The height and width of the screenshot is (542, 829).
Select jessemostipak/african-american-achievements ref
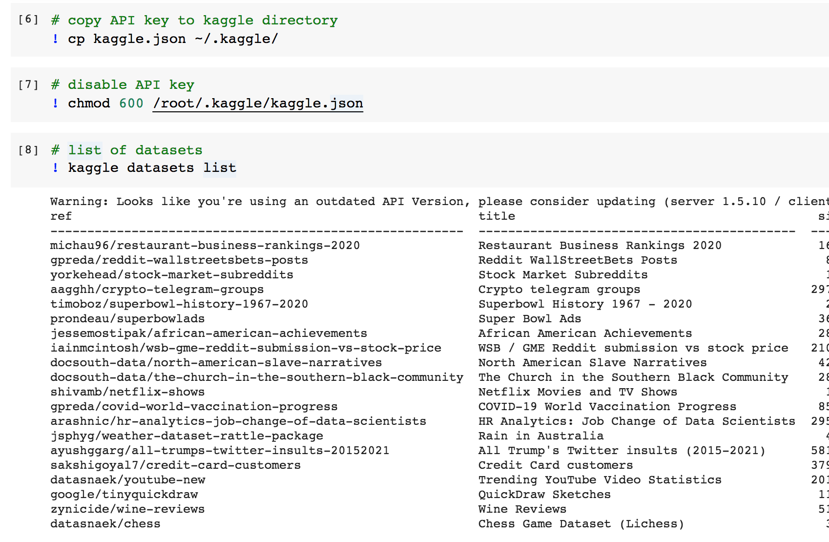point(208,333)
